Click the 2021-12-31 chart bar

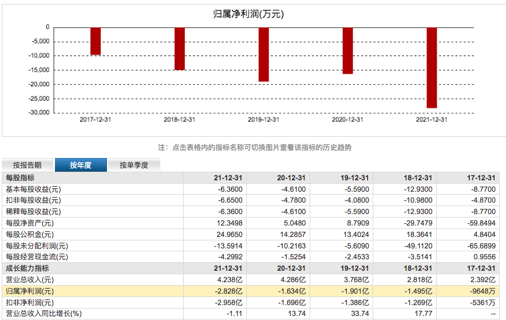pyautogui.click(x=432, y=68)
